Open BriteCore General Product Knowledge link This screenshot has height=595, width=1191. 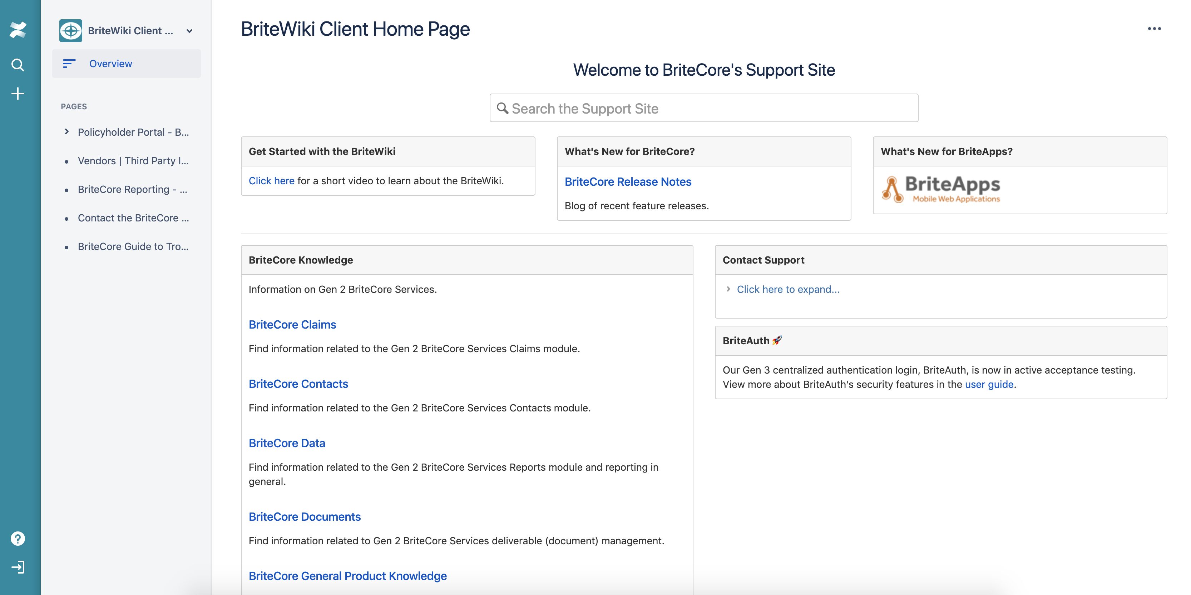(348, 576)
